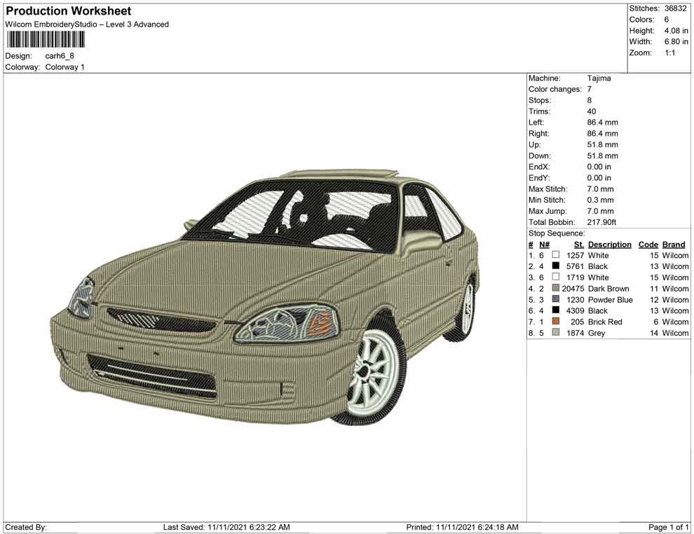Click the embroidered car preview
Screen dimensions: 694x534
click(266, 301)
